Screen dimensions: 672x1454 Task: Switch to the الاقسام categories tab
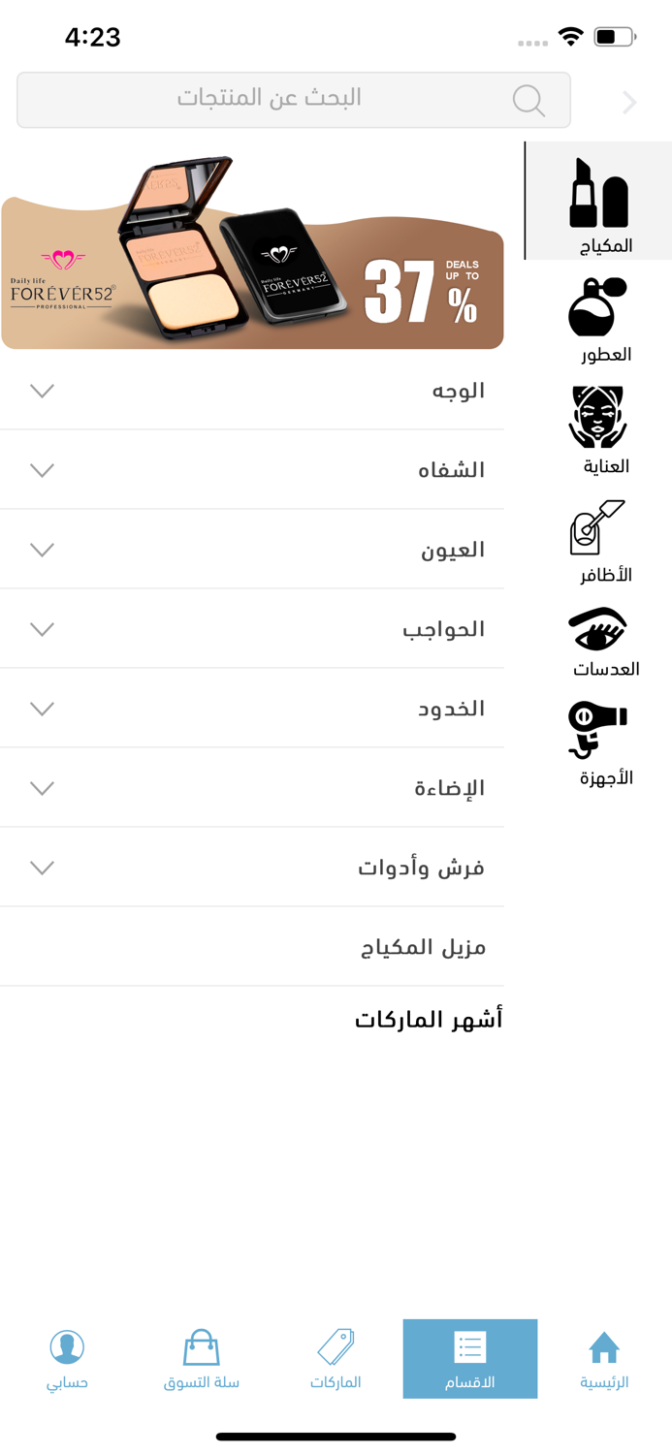pos(470,1359)
